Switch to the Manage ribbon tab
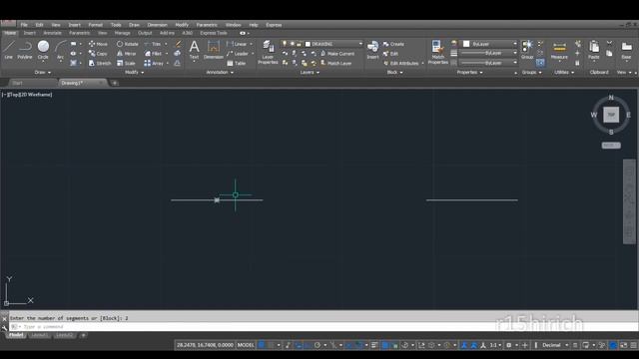 [x=122, y=33]
